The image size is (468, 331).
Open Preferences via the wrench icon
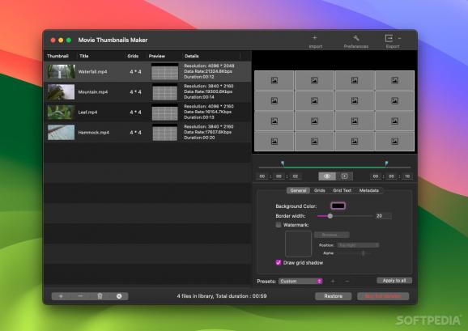pyautogui.click(x=355, y=38)
